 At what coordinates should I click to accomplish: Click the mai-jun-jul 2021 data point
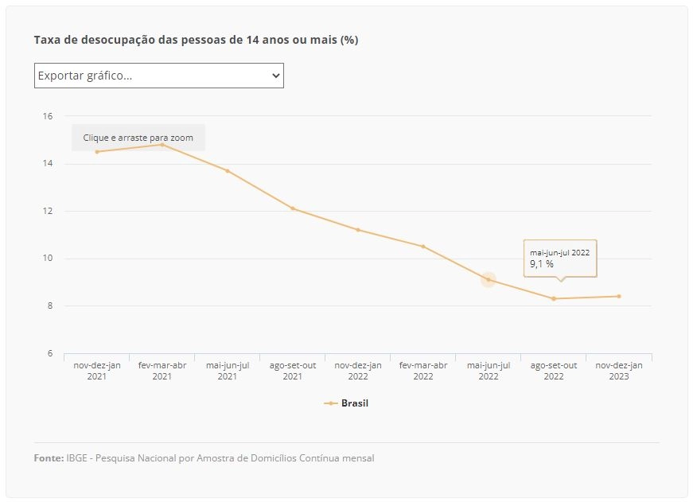pyautogui.click(x=228, y=170)
